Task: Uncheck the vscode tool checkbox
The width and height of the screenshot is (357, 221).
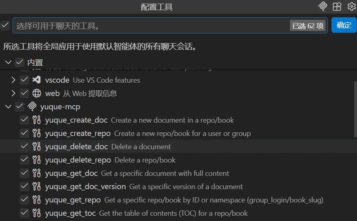Action: pyautogui.click(x=24, y=80)
